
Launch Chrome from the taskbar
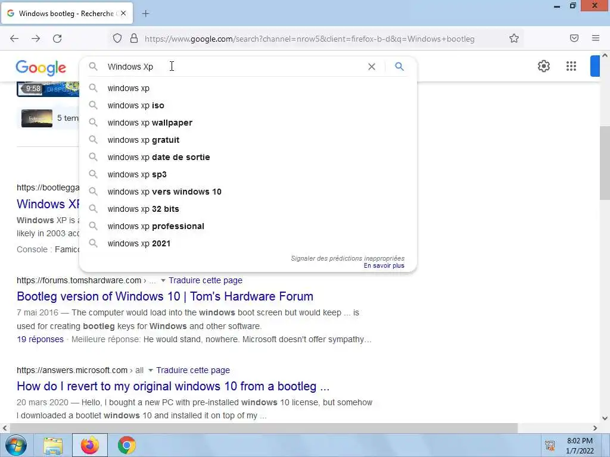pyautogui.click(x=126, y=445)
